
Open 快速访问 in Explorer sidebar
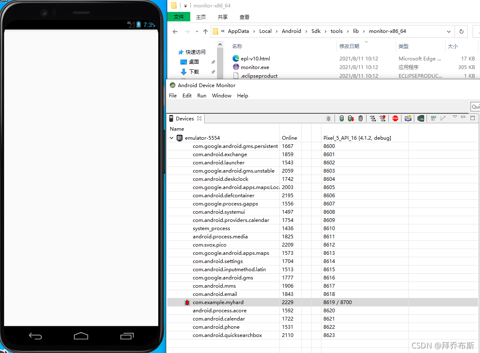195,52
